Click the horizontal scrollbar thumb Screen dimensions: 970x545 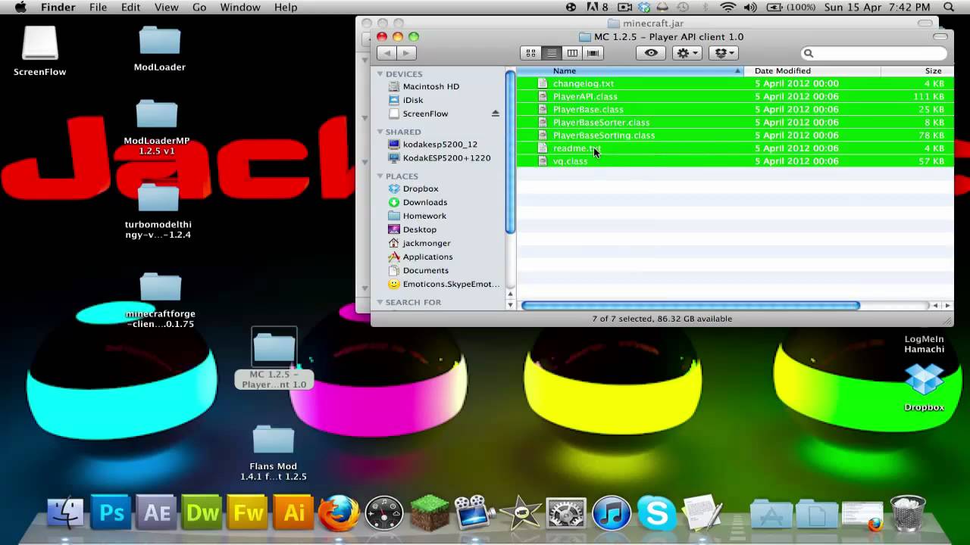(690, 305)
